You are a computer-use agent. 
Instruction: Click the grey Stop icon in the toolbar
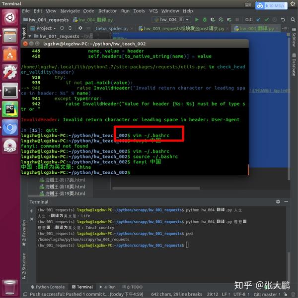coord(237,20)
